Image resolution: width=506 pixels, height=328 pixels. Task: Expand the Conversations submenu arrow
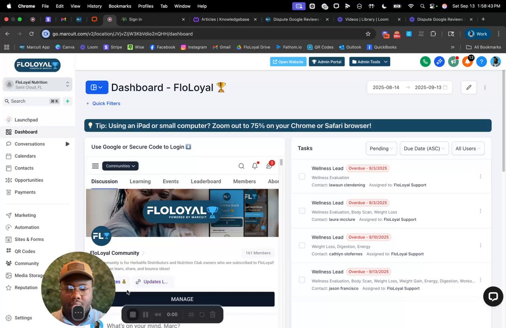tap(67, 144)
